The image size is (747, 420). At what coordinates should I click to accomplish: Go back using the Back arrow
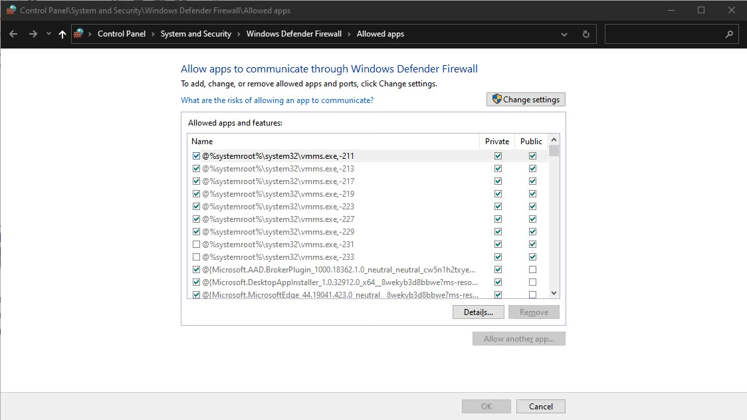pos(13,34)
